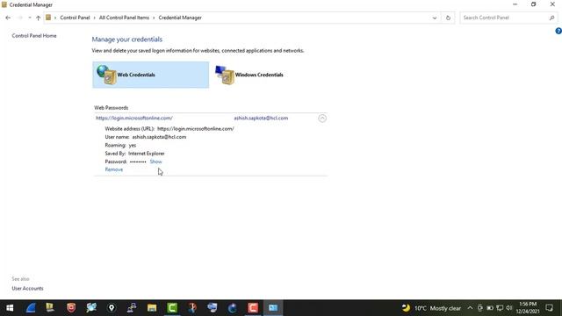Click the User name value ashish.sapkota@hcl.com
This screenshot has width=562, height=316.
click(159, 137)
